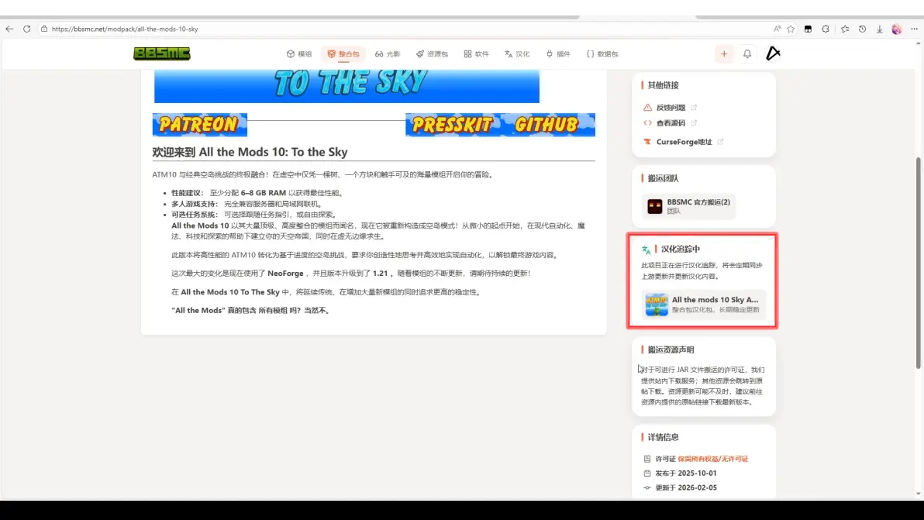This screenshot has height=520, width=924.
Task: Click the PATREON banner
Action: click(199, 124)
